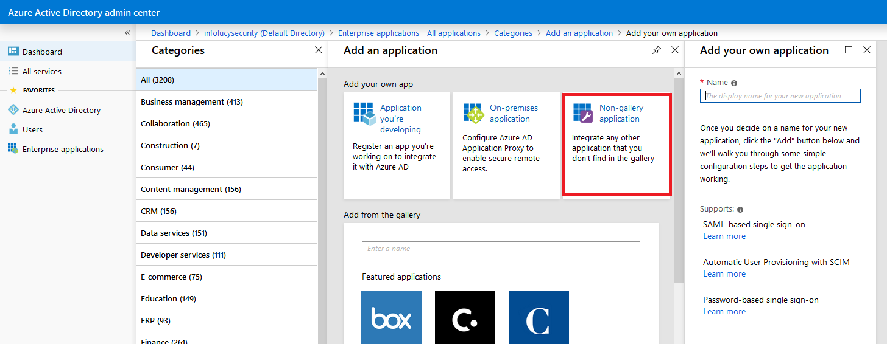This screenshot has height=344, width=887.
Task: Select the blue C featured application tile
Action: [539, 317]
